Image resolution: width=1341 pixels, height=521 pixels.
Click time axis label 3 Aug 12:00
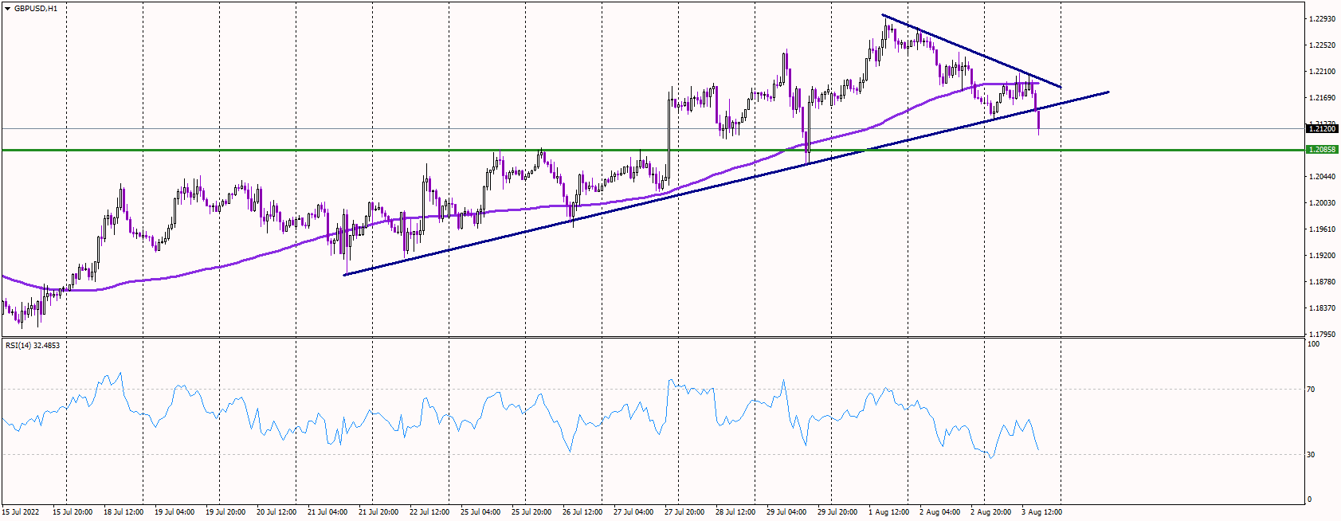point(1041,512)
